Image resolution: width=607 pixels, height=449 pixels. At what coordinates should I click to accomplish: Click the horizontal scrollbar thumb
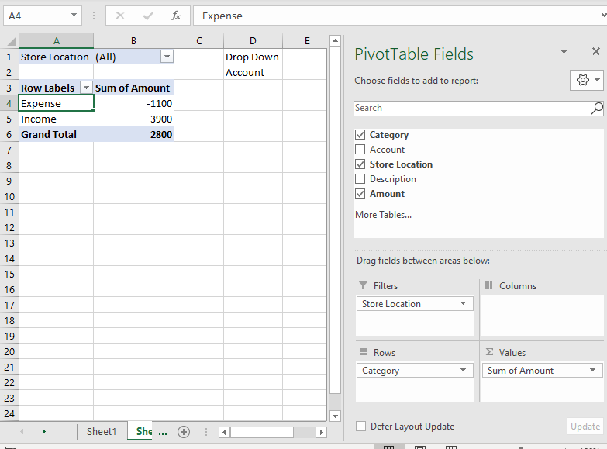262,432
